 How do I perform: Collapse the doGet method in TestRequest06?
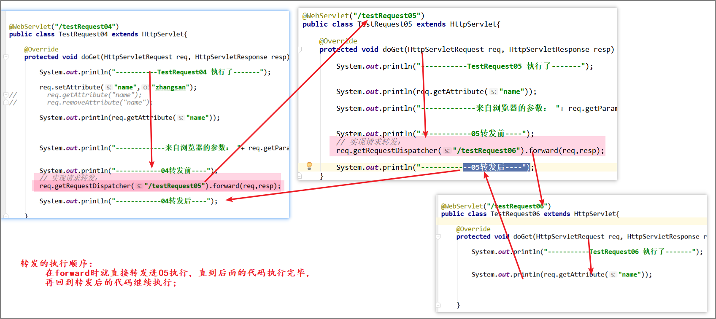[438, 237]
